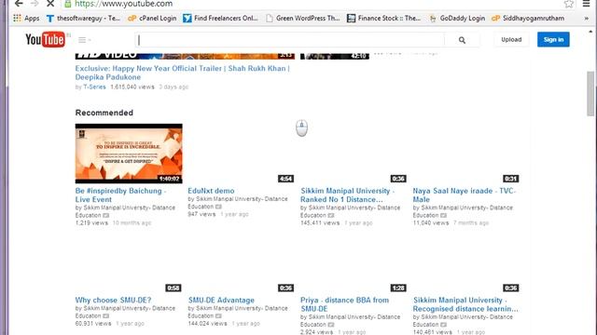Viewport: 597px width, 335px height.
Task: Show more bookmarks with the chevron
Action: 587,19
